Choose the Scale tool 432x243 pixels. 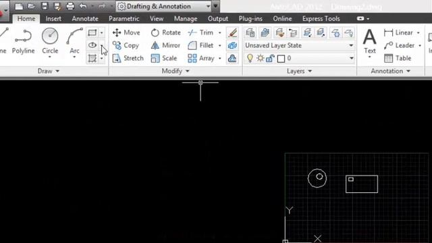pyautogui.click(x=164, y=58)
